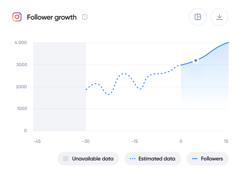Click the Instagram platform icon

pos(17,17)
